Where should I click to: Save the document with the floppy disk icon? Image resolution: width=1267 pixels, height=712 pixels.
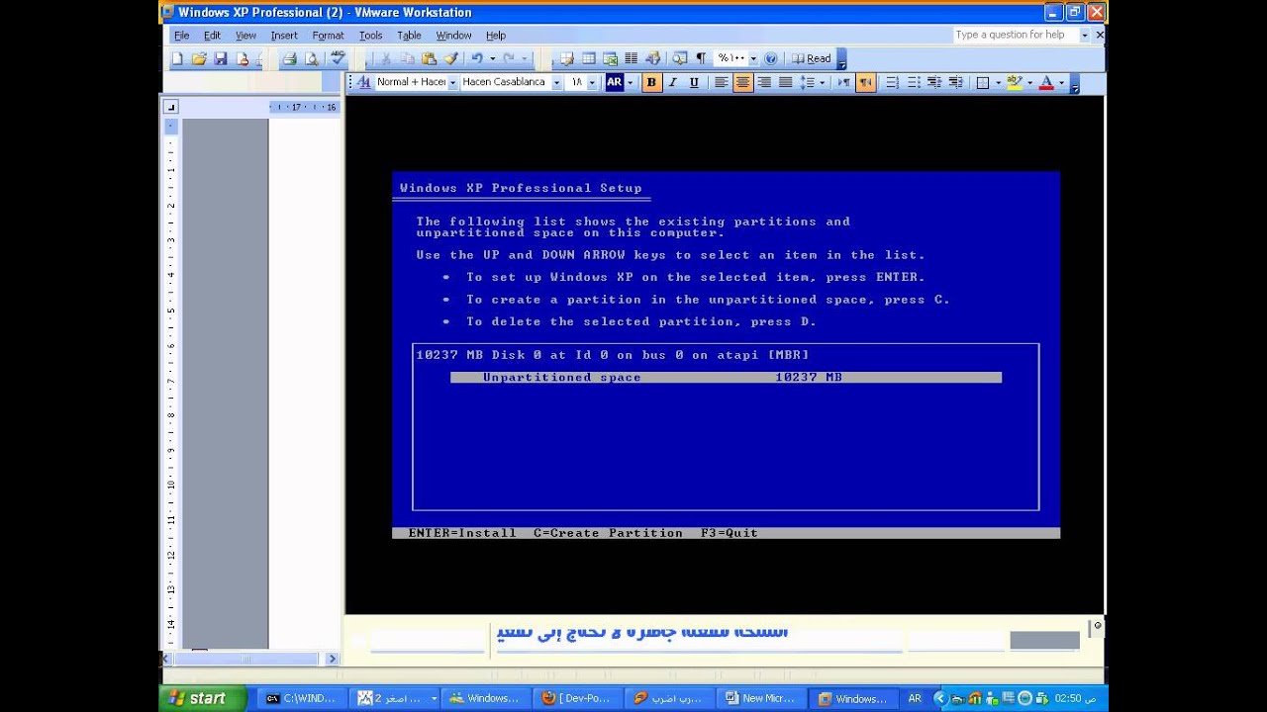[221, 59]
